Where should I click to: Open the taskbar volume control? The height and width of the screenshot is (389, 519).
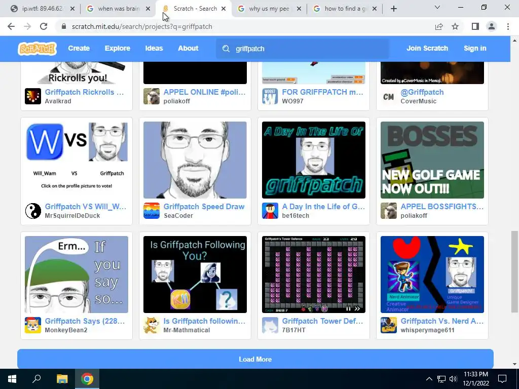[453, 379]
